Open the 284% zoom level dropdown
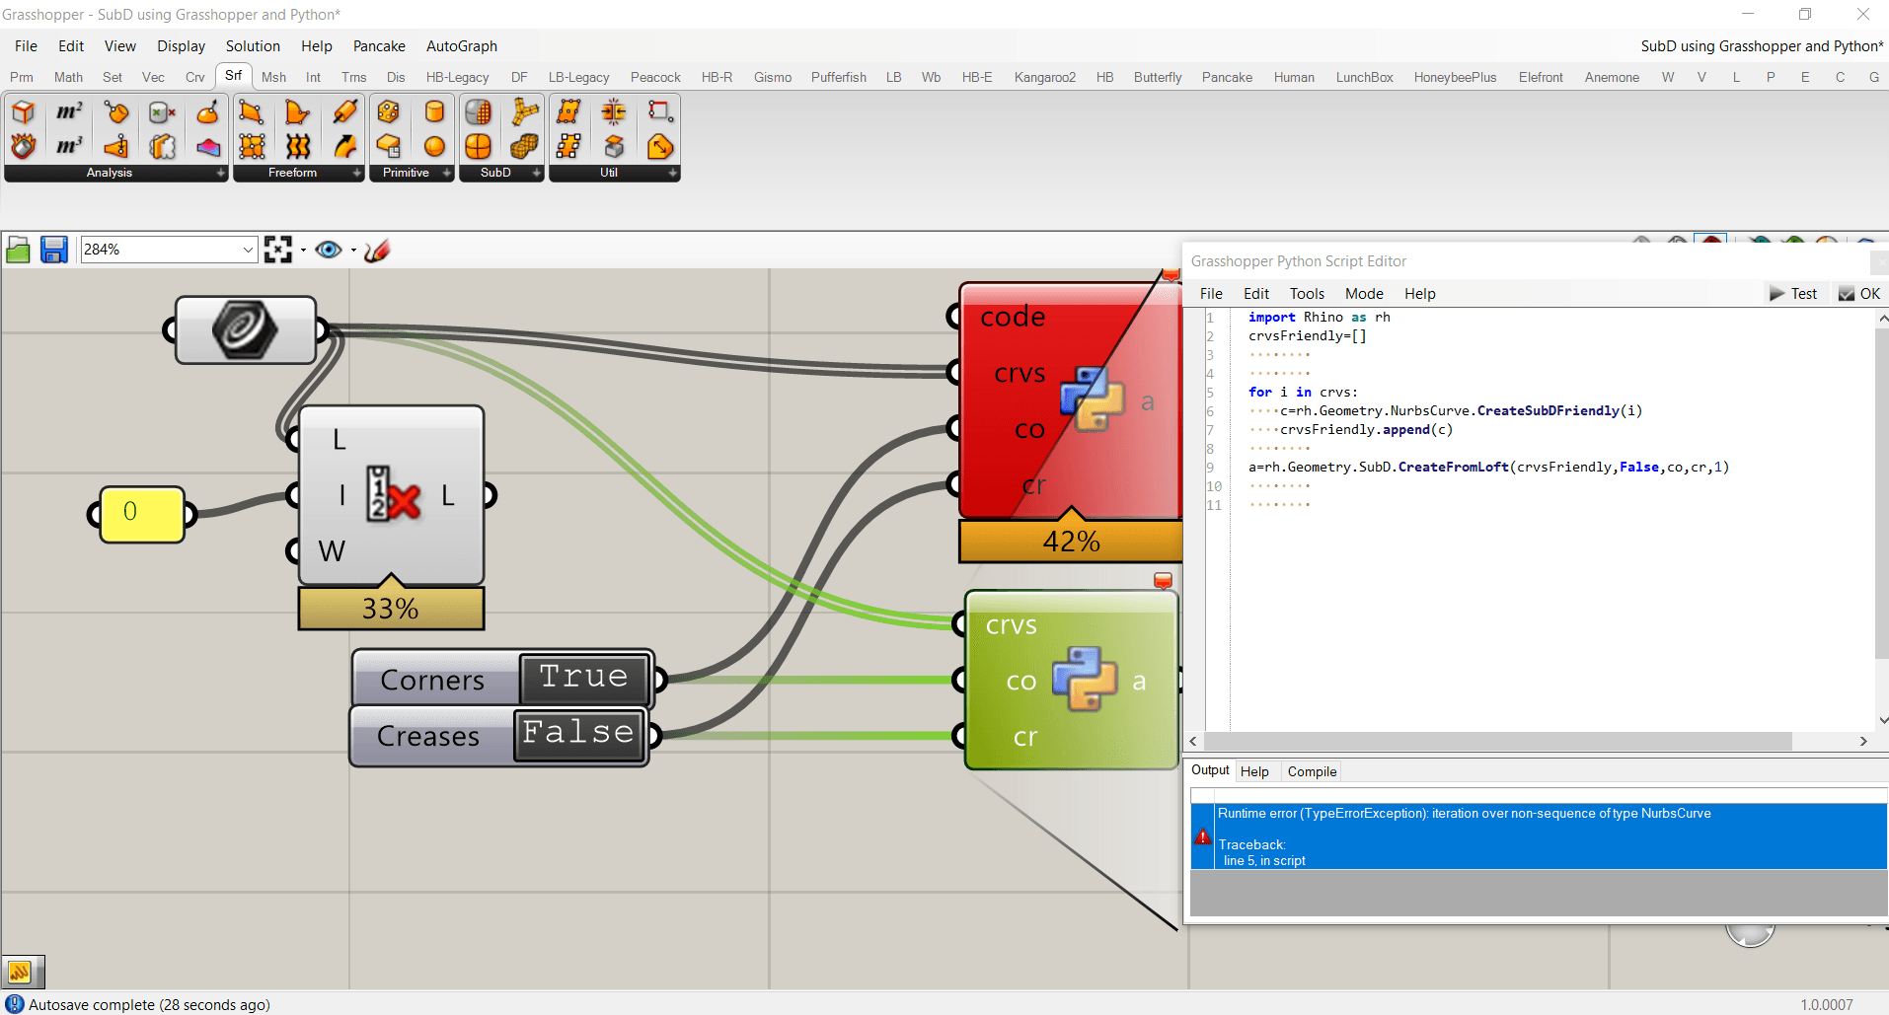Image resolution: width=1889 pixels, height=1015 pixels. pos(248,250)
